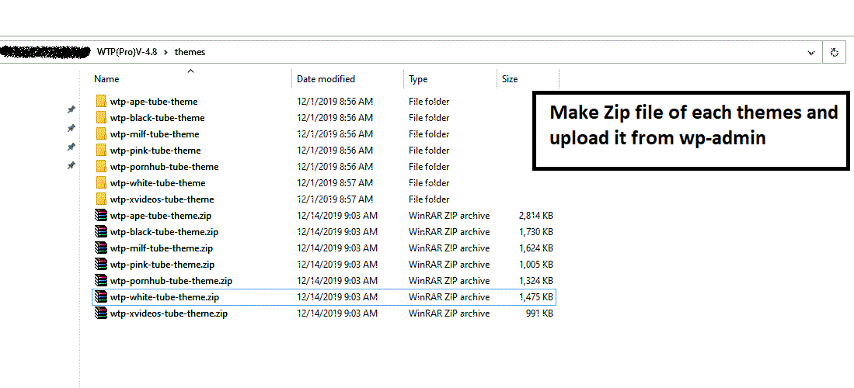Click the wtp-black-tube-theme folder icon

click(101, 117)
